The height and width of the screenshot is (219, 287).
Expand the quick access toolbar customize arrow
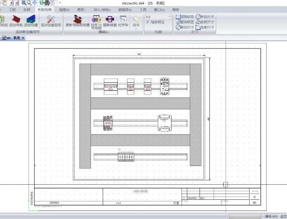click(60, 3)
